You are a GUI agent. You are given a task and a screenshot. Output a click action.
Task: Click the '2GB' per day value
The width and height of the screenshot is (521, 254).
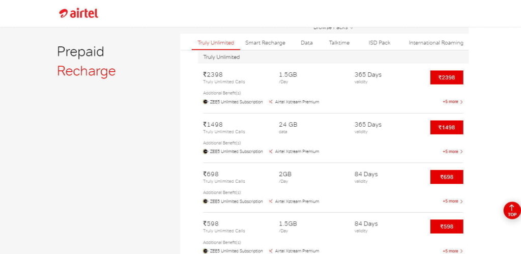(285, 174)
